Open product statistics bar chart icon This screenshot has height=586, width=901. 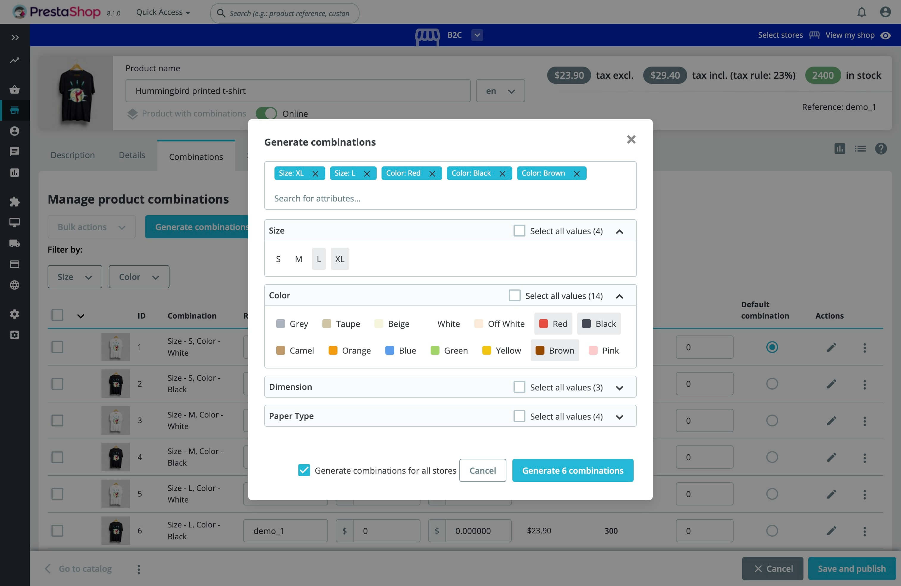[840, 149]
